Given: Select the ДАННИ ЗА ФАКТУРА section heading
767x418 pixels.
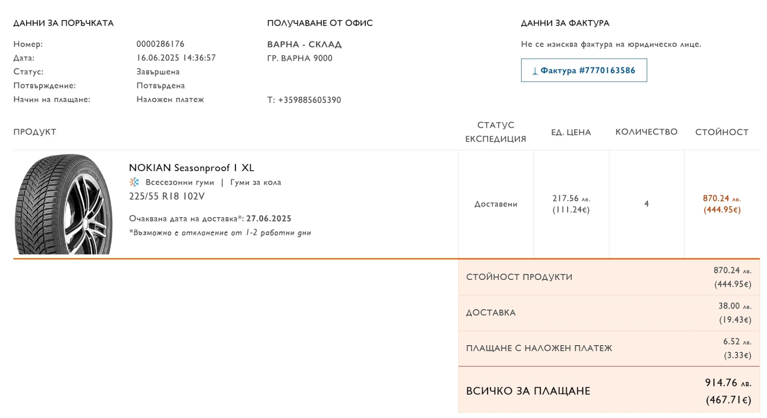Looking at the screenshot, I should click(566, 23).
